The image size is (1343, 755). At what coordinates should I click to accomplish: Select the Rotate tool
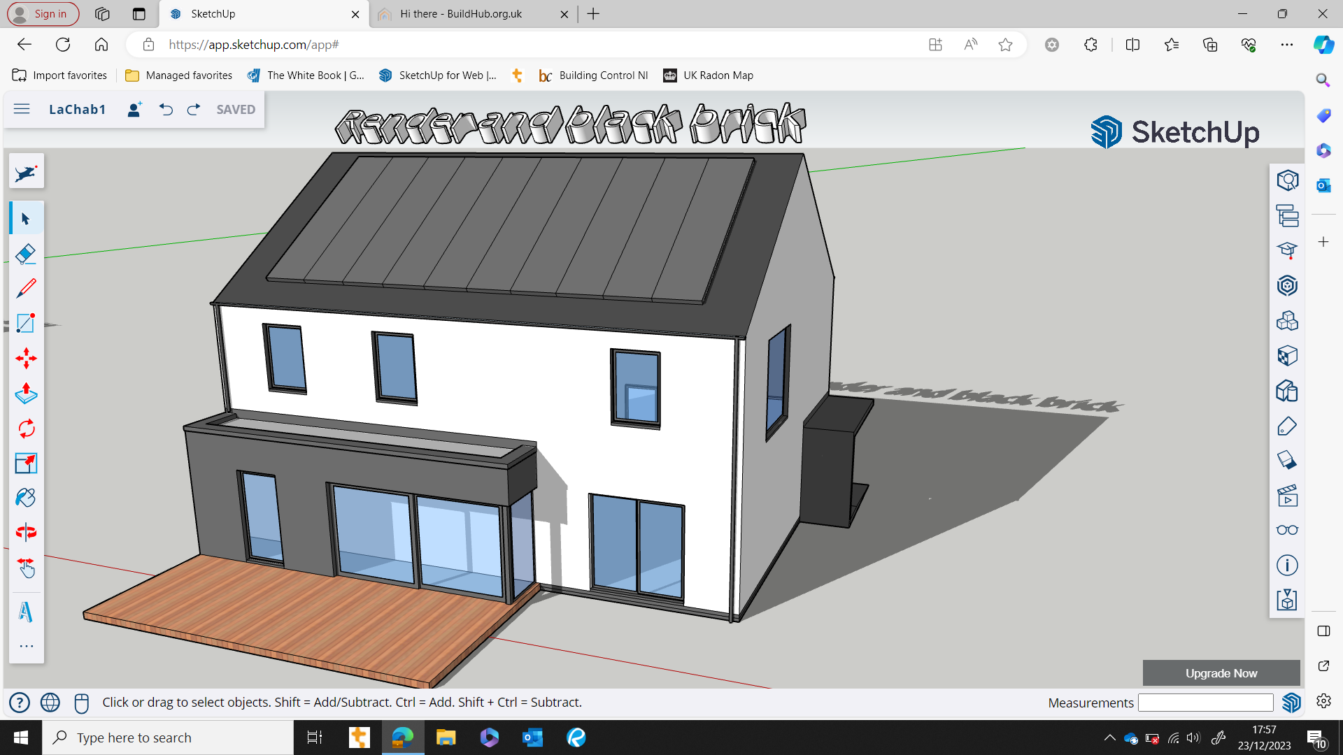tap(26, 429)
